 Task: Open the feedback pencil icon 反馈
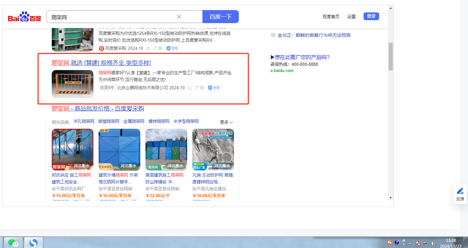click(460, 194)
